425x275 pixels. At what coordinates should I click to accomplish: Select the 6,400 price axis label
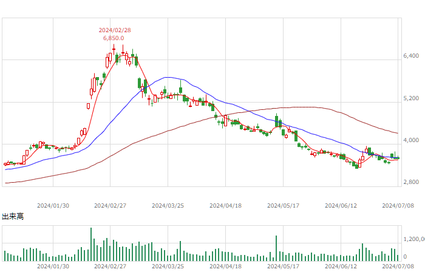411,56
